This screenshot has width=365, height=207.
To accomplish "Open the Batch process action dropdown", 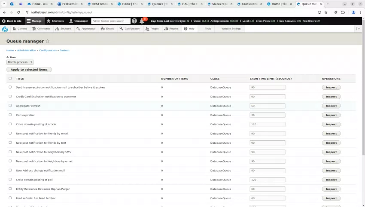I will click(20, 62).
